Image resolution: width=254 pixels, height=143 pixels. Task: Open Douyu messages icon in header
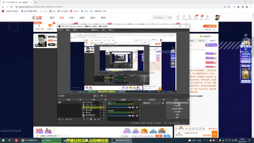point(201,17)
